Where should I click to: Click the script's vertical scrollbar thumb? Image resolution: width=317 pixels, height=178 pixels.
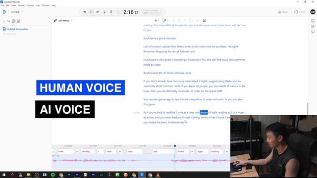pyautogui.click(x=308, y=109)
